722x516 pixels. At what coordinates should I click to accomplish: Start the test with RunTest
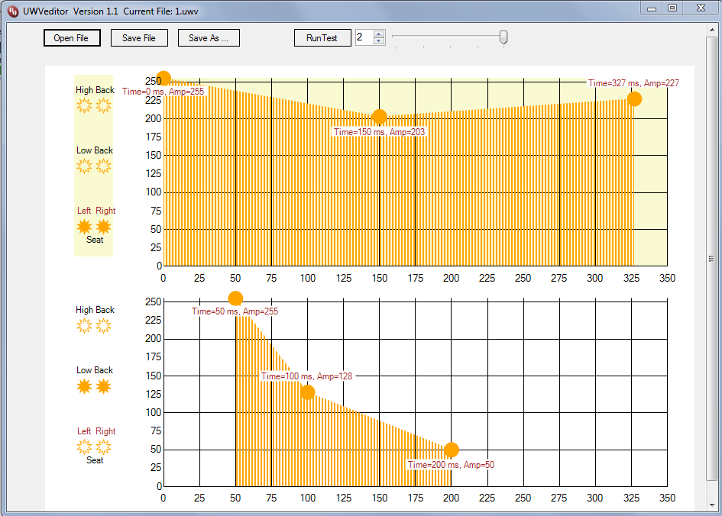click(322, 37)
